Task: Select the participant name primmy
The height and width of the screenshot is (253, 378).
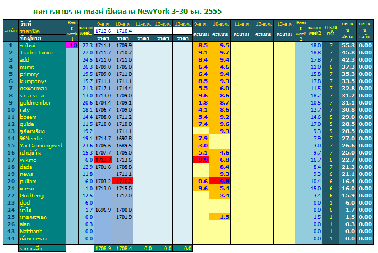Action: click(x=29, y=74)
